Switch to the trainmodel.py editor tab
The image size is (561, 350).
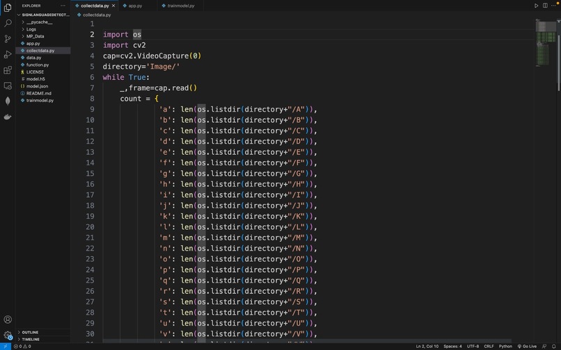click(x=181, y=6)
